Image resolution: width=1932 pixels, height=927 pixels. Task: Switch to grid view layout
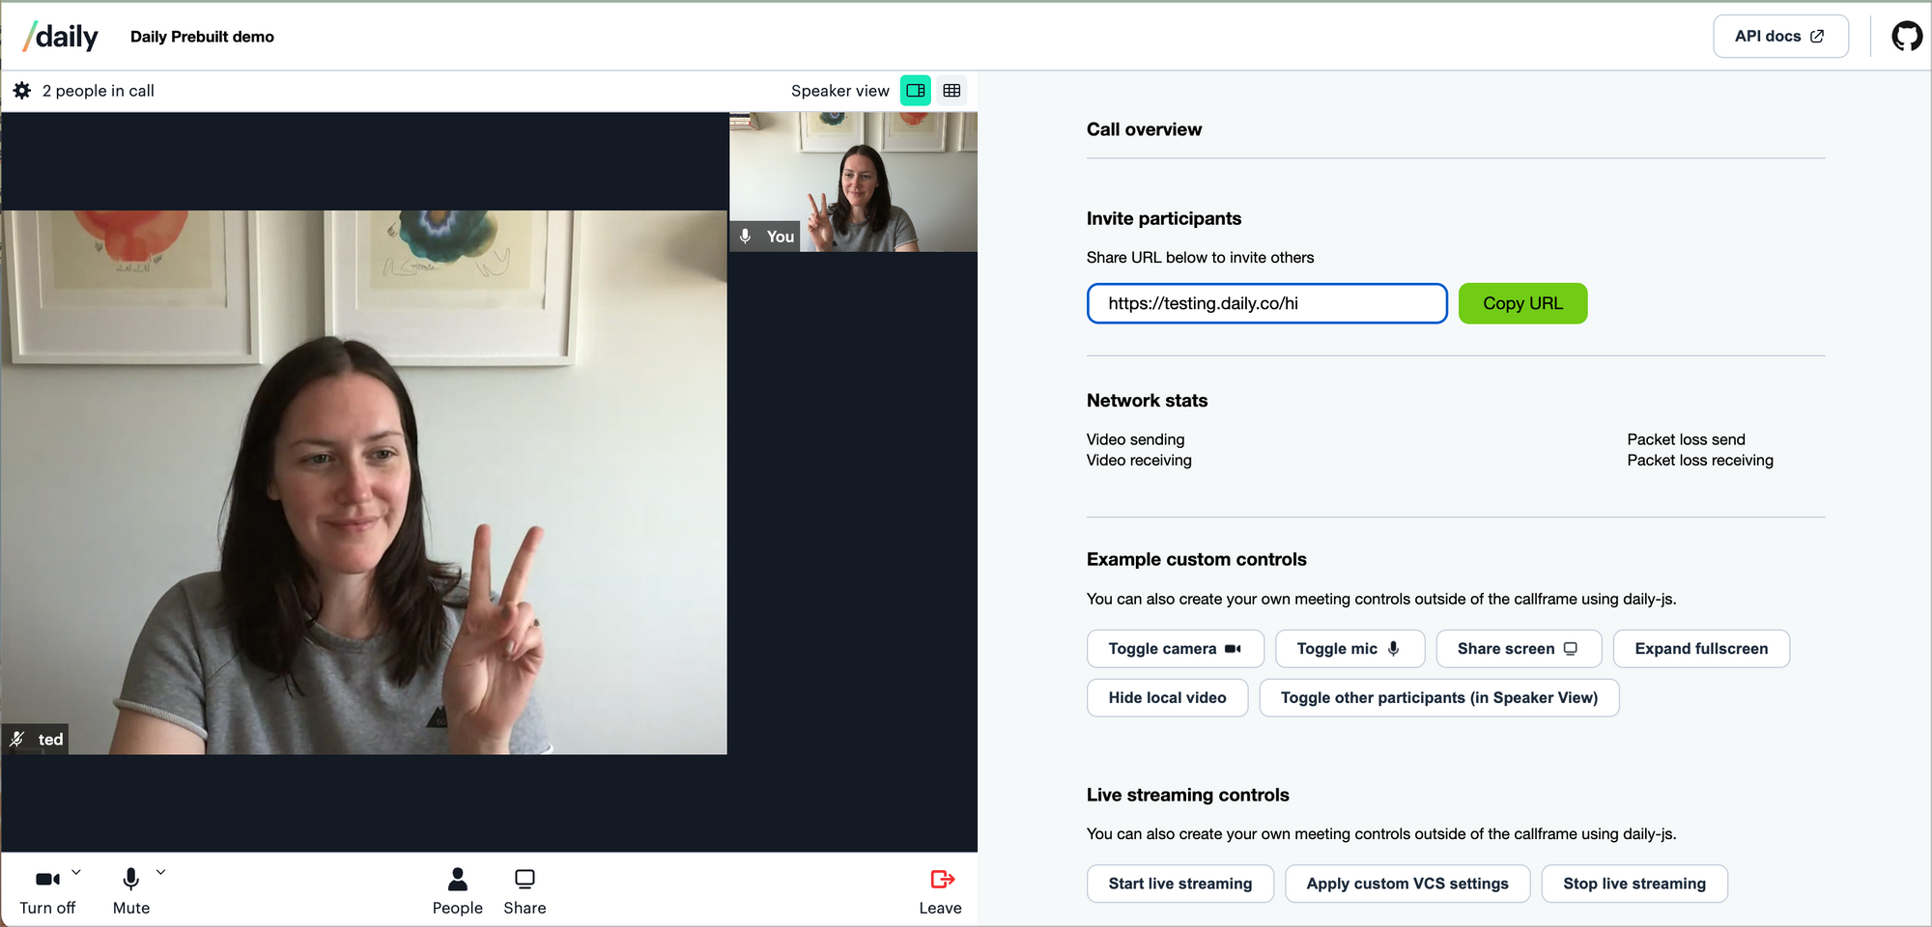point(952,90)
